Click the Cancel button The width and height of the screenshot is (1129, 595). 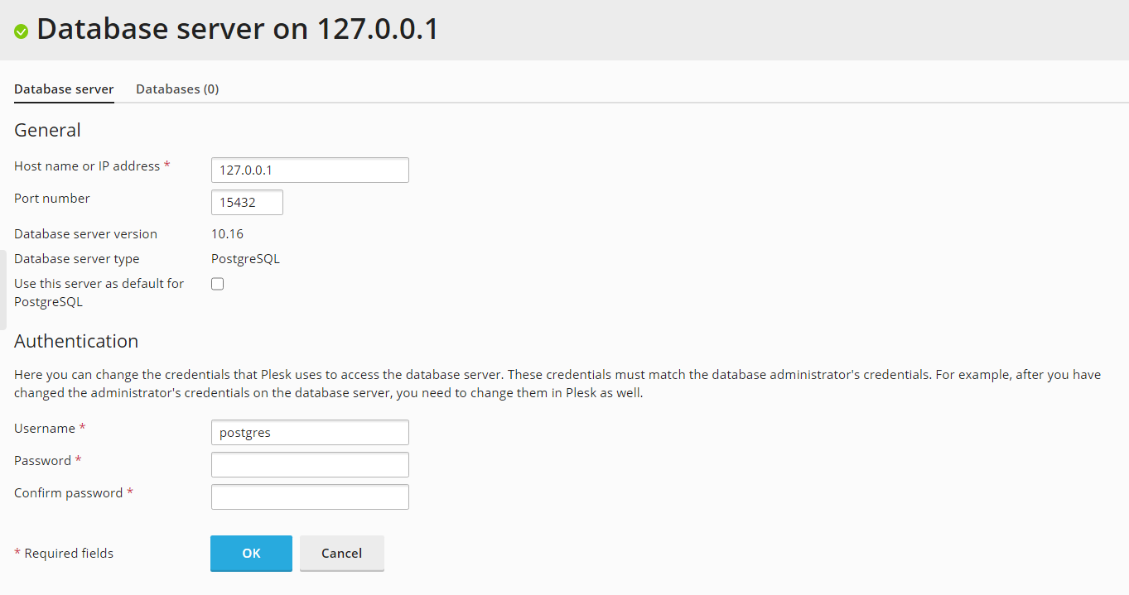coord(341,553)
